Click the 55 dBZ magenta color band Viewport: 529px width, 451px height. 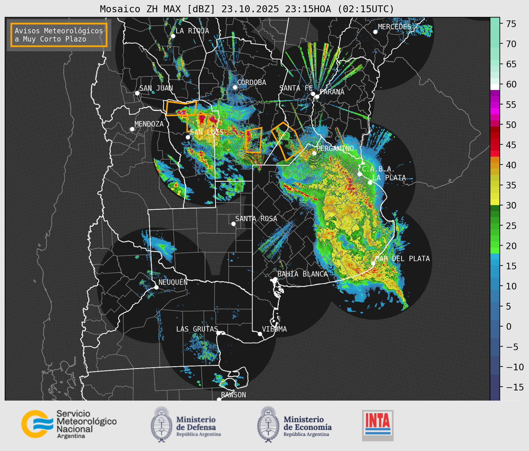pyautogui.click(x=495, y=105)
